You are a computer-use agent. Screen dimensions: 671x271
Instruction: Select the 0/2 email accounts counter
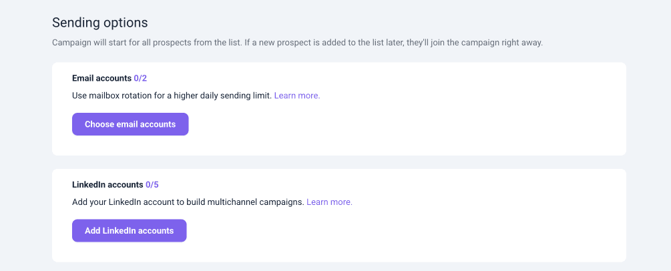[140, 78]
